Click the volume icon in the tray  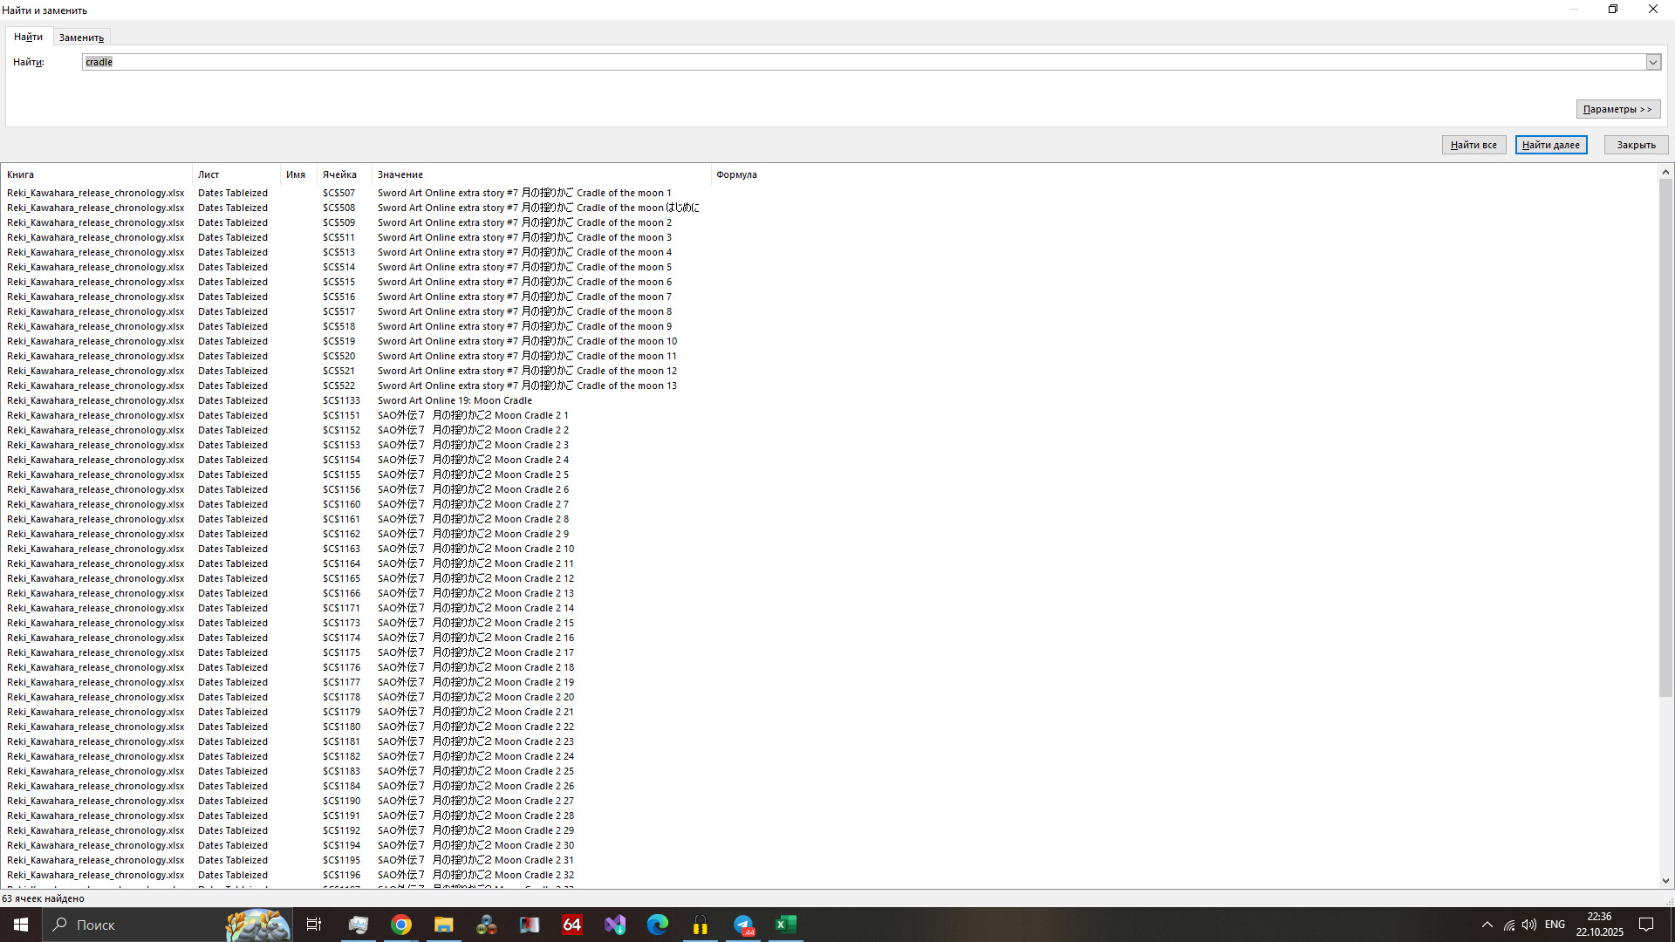[x=1529, y=925]
